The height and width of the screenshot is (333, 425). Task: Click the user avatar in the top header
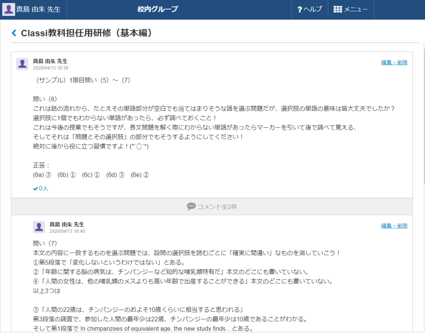coord(8,10)
